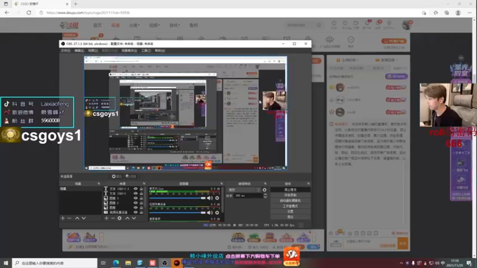Undock the Sources panel via its header icon
The image size is (477, 268).
pyautogui.click(x=144, y=183)
